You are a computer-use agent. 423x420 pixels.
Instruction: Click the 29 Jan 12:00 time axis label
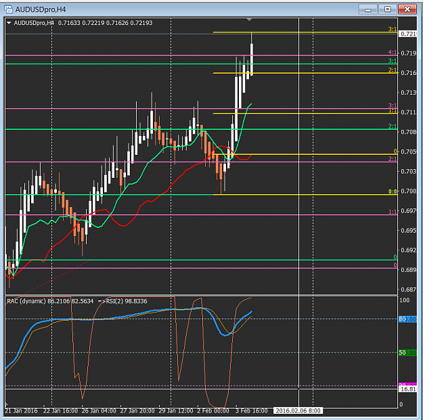coord(176,411)
